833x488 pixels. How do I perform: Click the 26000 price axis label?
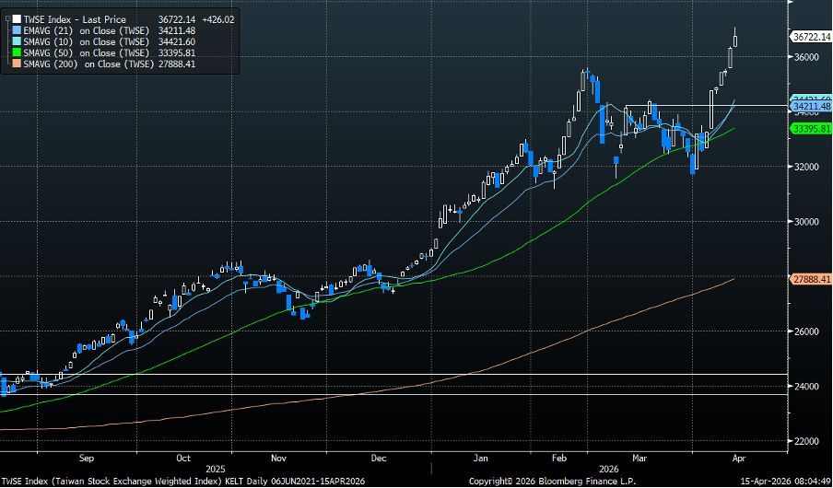804,331
